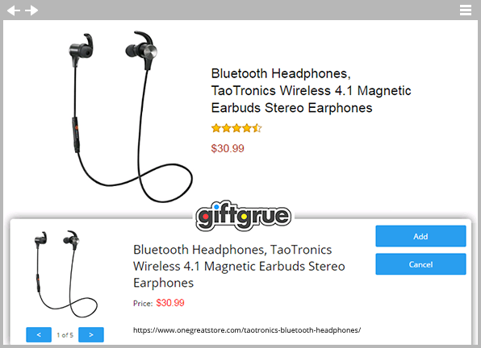Click the browser forward arrow
This screenshot has height=348, width=481.
tap(31, 10)
